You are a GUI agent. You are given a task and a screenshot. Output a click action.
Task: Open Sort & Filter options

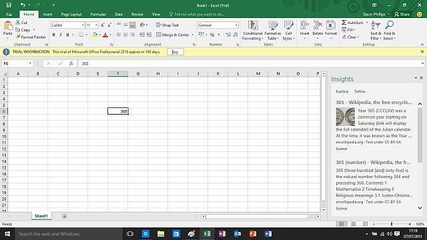[x=376, y=31]
